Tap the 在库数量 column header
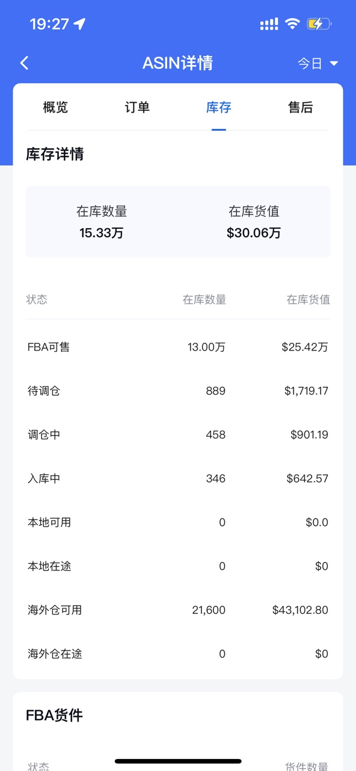The image size is (356, 771). (x=204, y=299)
